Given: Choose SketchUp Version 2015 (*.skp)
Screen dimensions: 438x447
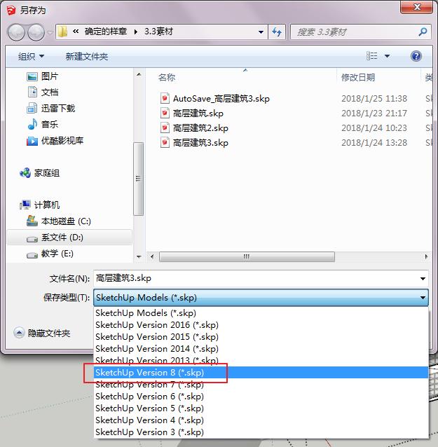Looking at the screenshot, I should click(261, 337).
